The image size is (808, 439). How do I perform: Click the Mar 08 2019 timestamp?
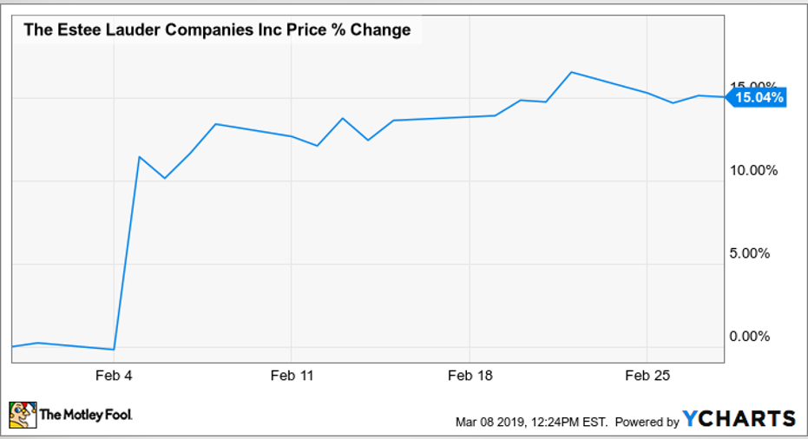[x=532, y=423]
